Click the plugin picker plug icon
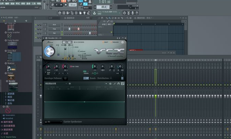The height and width of the screenshot is (139, 231). tap(84, 13)
